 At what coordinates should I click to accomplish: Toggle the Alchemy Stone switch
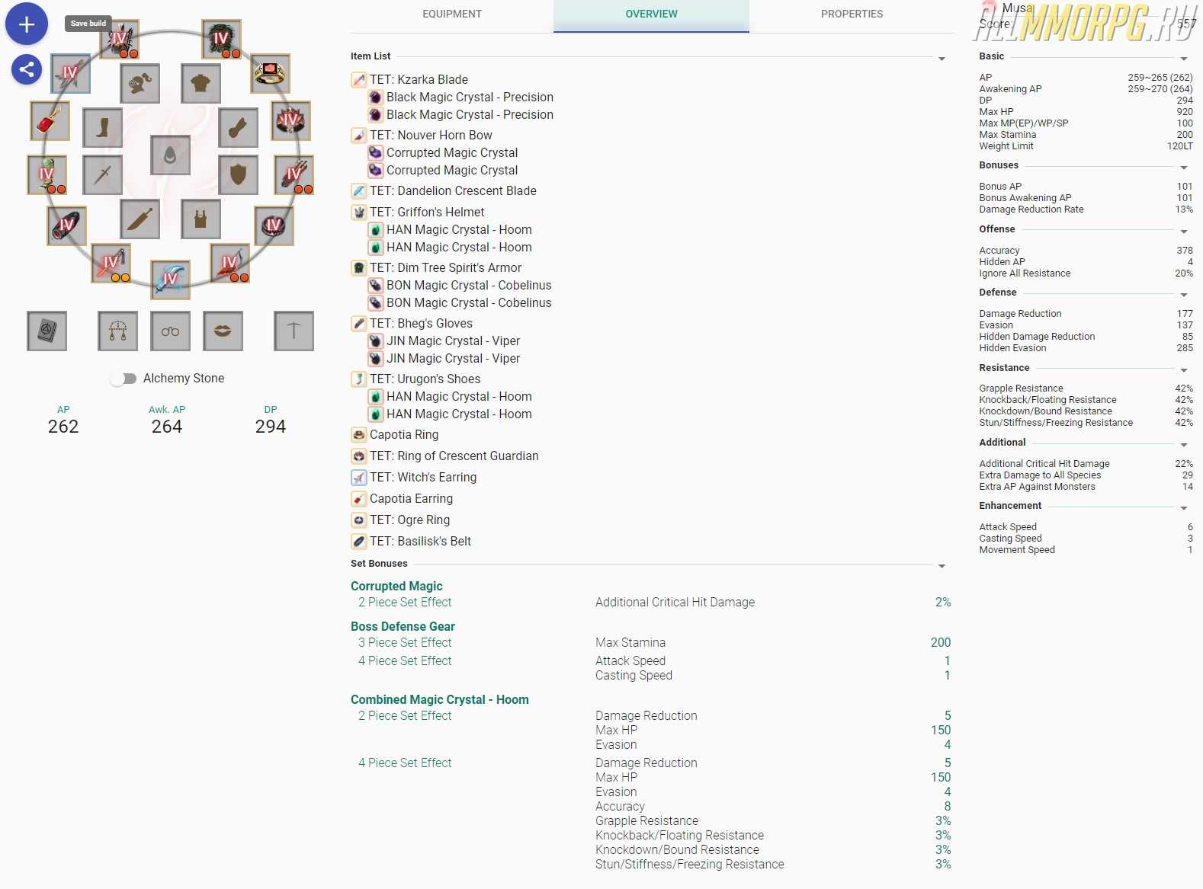pos(123,379)
